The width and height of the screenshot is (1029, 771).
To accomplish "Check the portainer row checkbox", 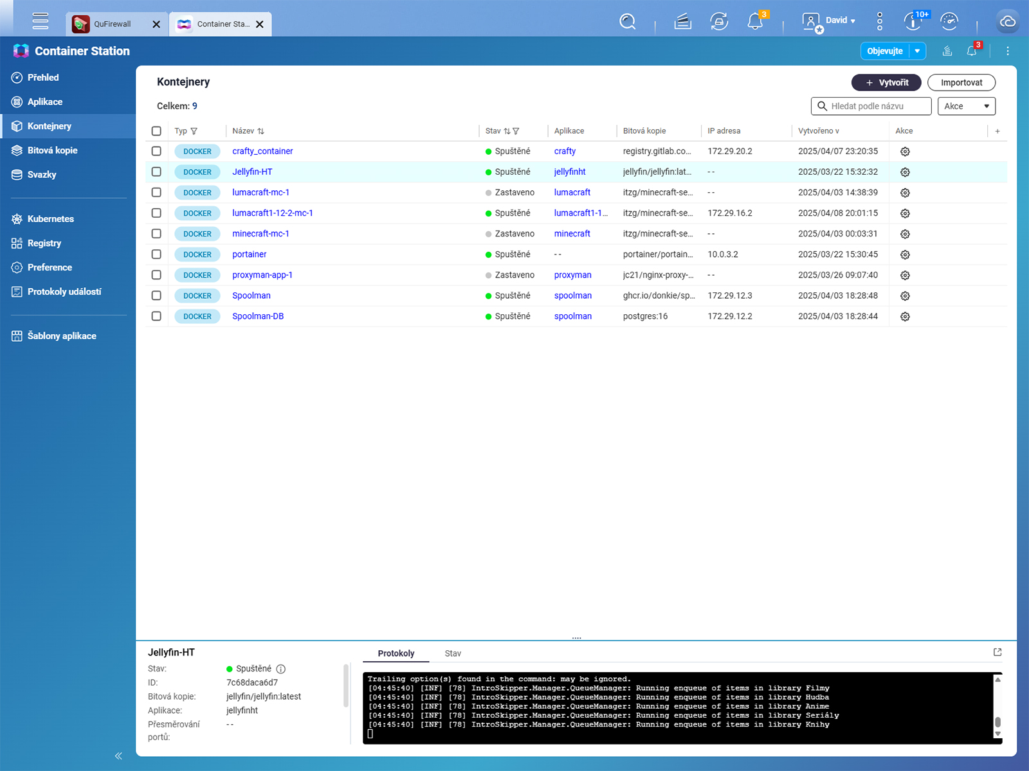I will [x=156, y=254].
